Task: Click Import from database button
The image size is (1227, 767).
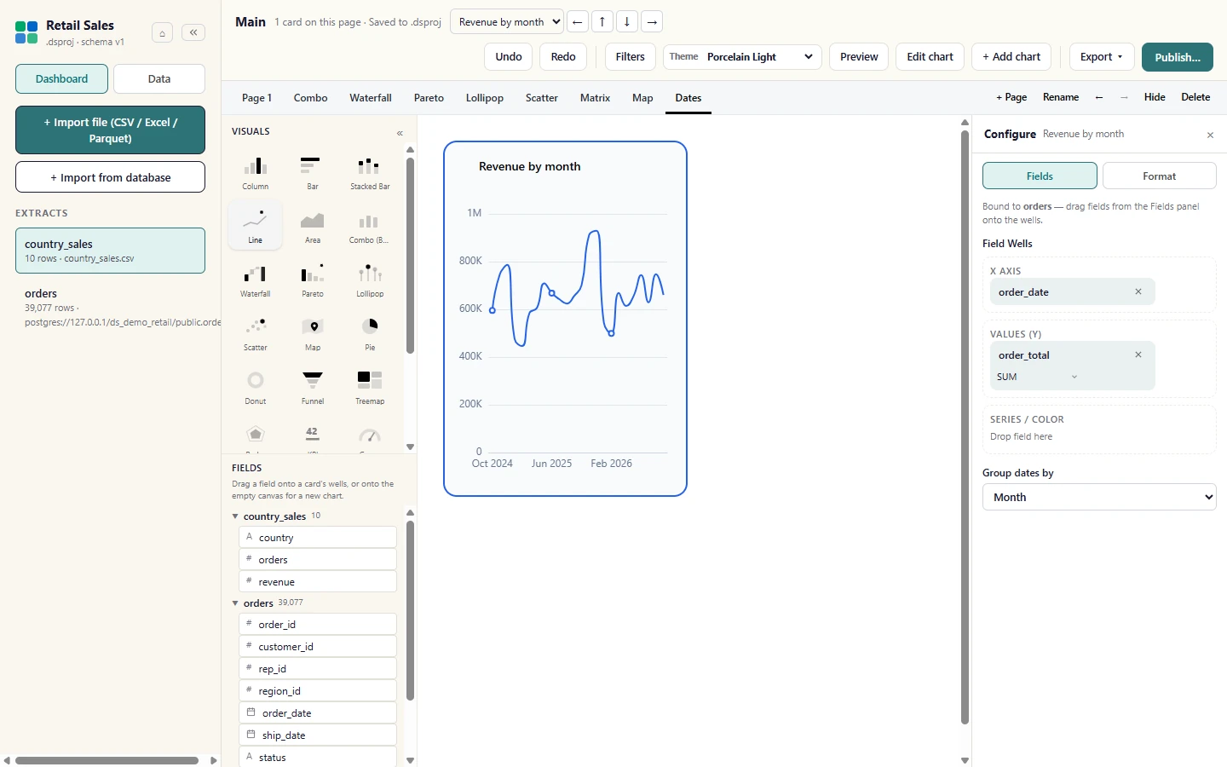Action: [x=110, y=177]
